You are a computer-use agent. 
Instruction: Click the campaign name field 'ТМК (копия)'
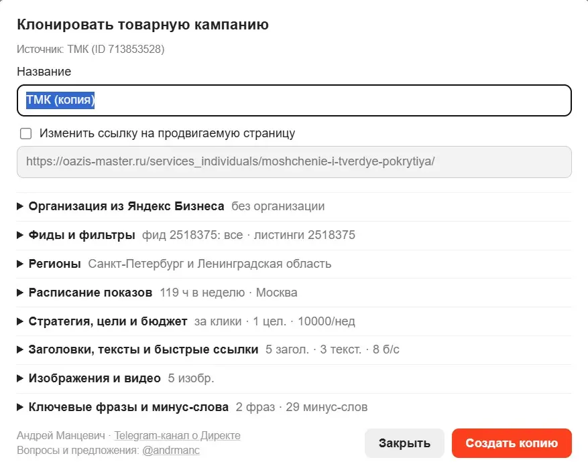coord(294,100)
